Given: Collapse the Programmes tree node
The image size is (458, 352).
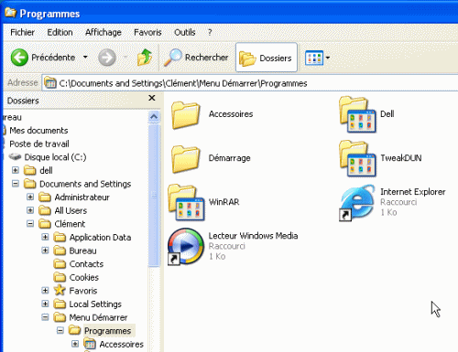Looking at the screenshot, I should 60,330.
